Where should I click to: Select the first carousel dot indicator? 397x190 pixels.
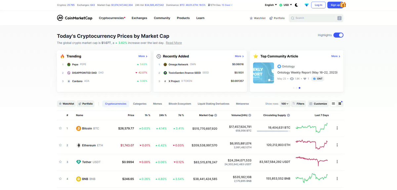point(294,88)
